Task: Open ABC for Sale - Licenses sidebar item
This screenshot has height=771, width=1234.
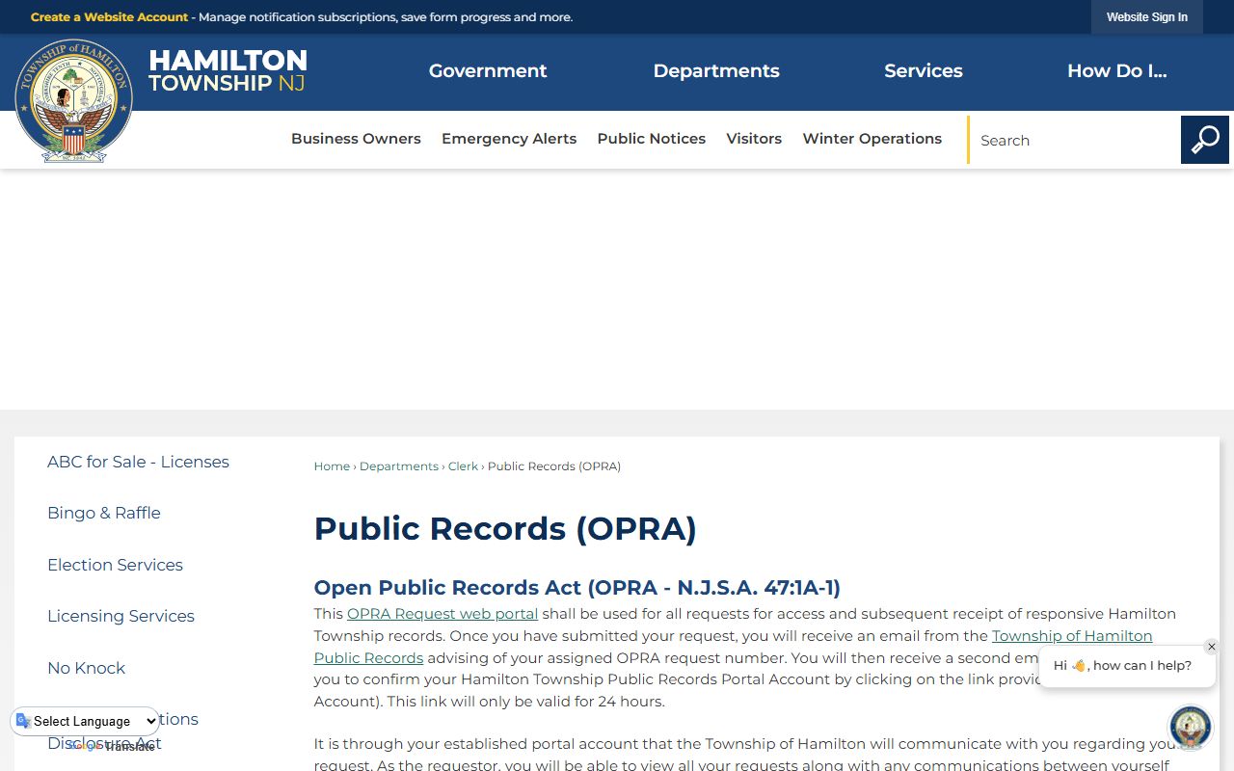Action: 138,462
